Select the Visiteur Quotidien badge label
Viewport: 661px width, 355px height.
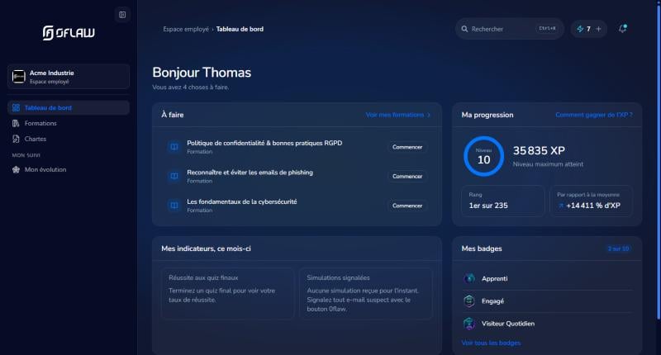point(508,324)
